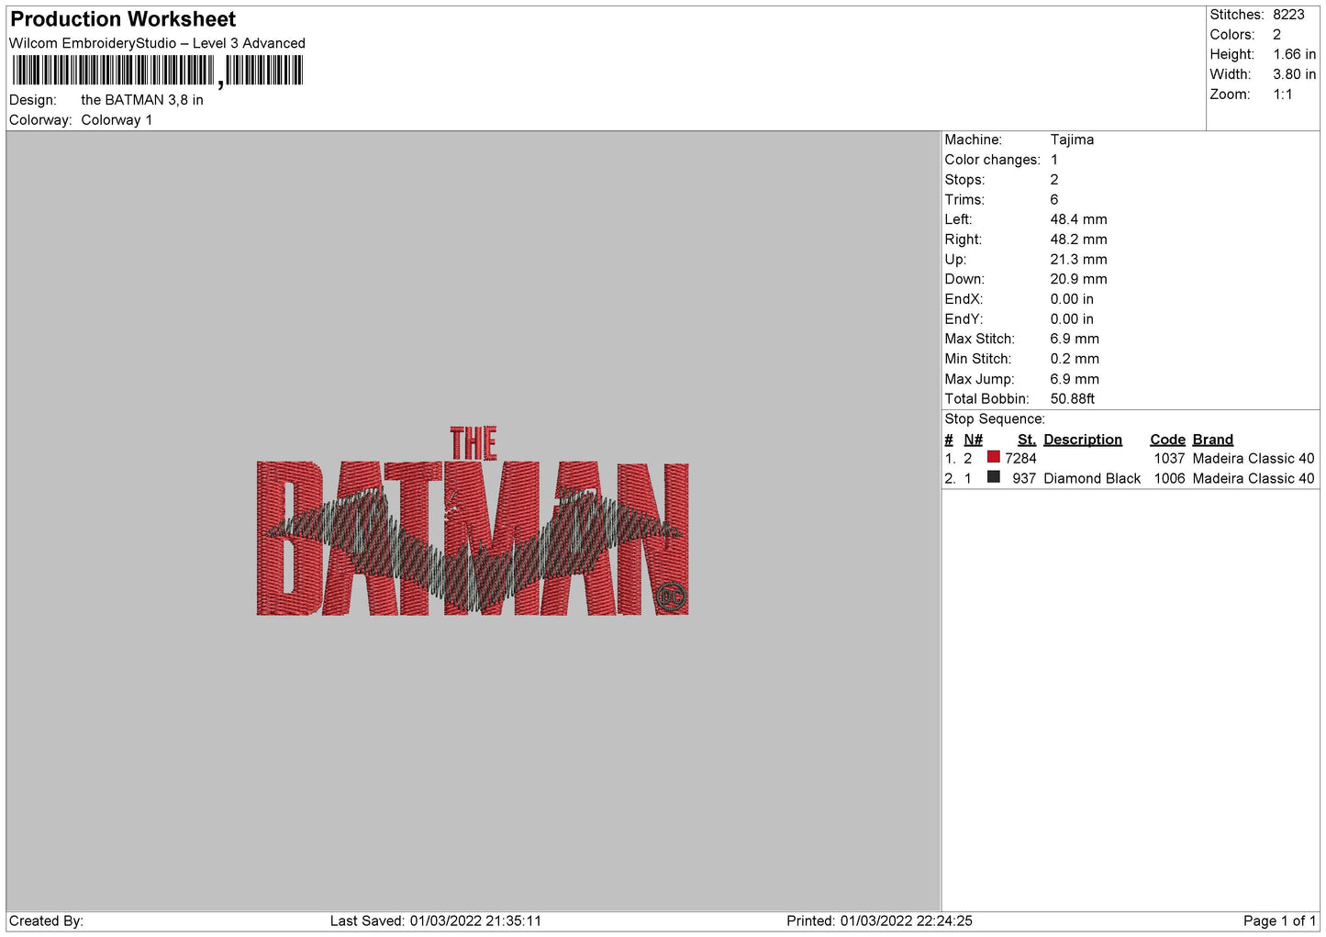The height and width of the screenshot is (937, 1326).
Task: Click the Brand column header
Action: 1212,440
